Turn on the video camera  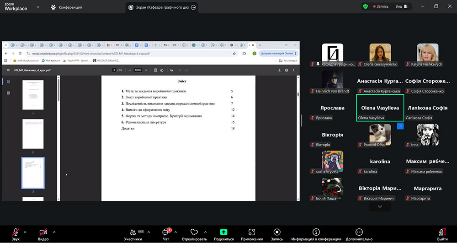pyautogui.click(x=43, y=232)
